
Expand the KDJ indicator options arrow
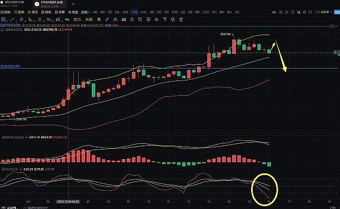(x=21, y=169)
